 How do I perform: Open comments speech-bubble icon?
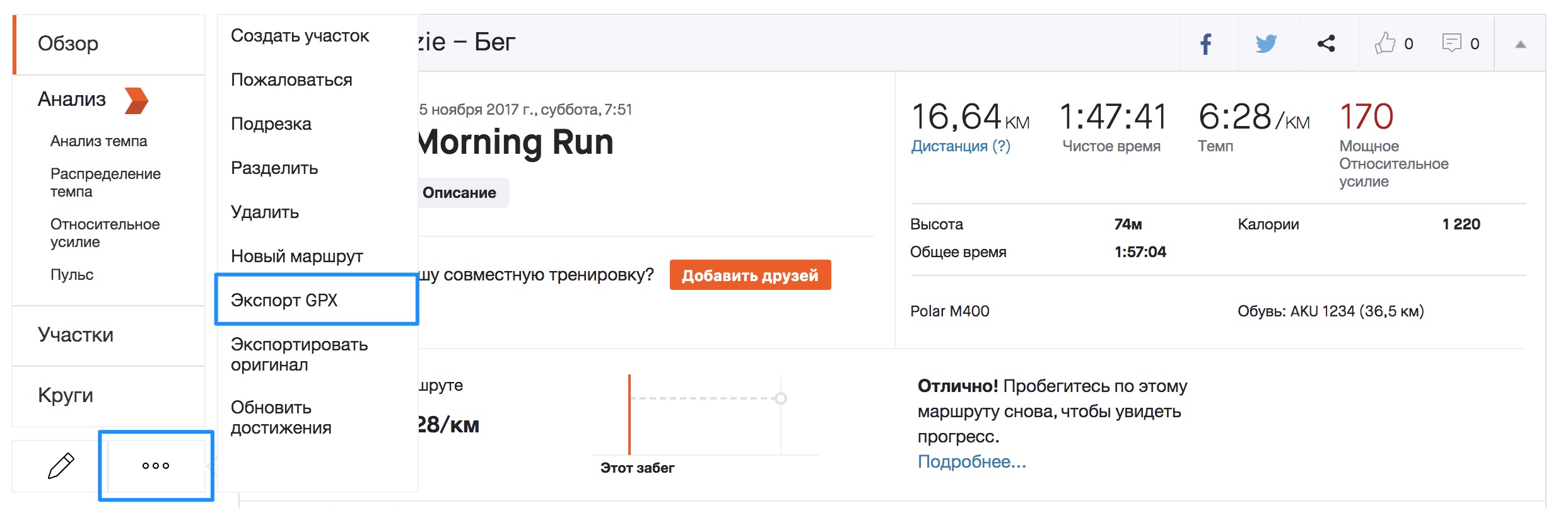tap(1451, 43)
